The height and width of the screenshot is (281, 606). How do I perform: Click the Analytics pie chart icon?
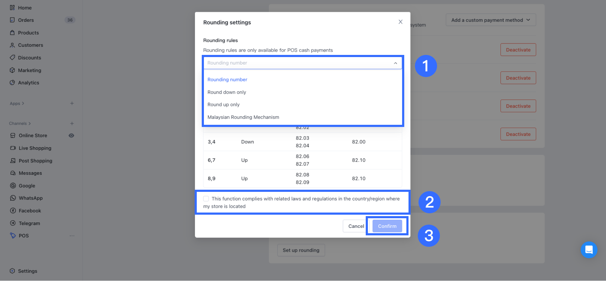12,82
